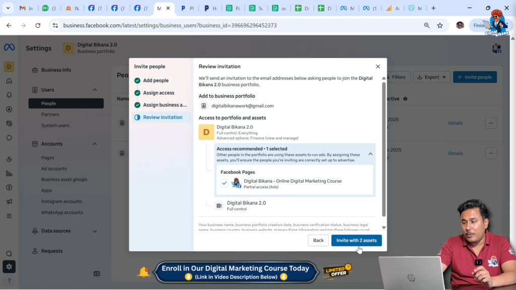This screenshot has height=290, width=516.
Task: Click the Meta logo in the sidebar
Action: pyautogui.click(x=9, y=48)
